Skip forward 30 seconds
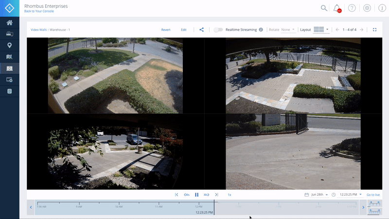This screenshot has height=219, width=389. 206,195
